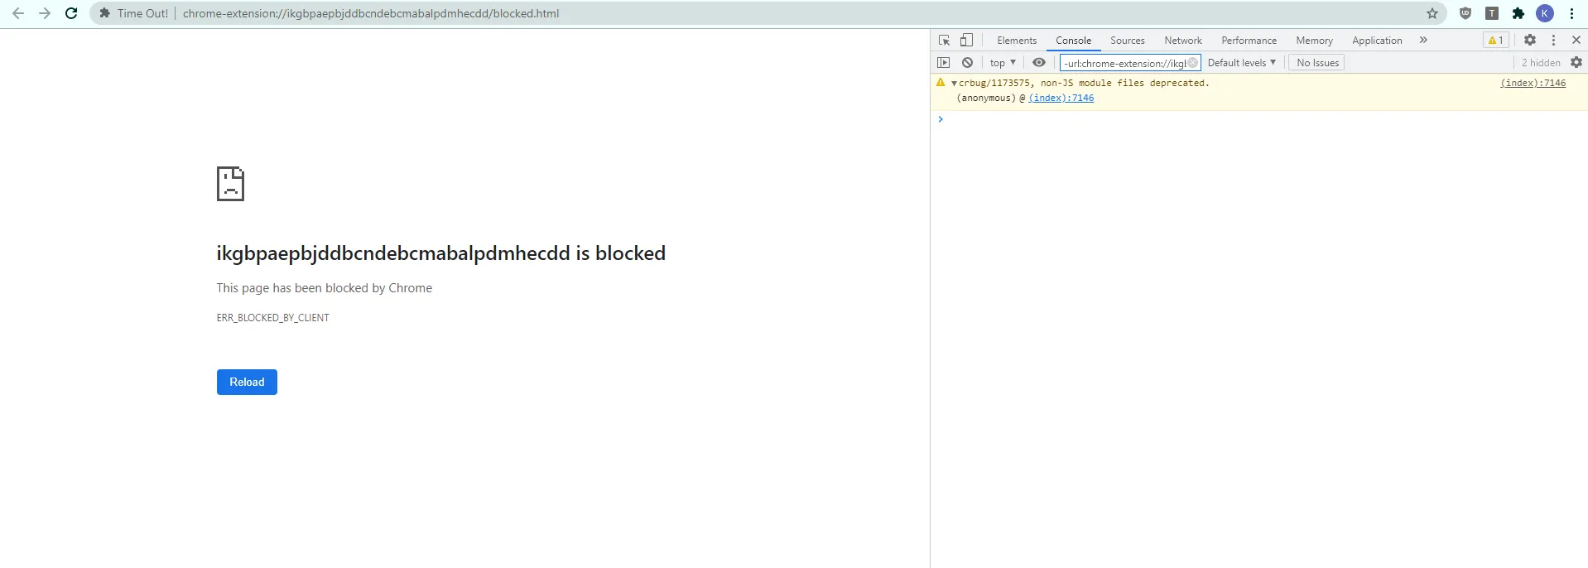Click the warnings count badge showing 1
The width and height of the screenshot is (1588, 568).
pyautogui.click(x=1496, y=40)
